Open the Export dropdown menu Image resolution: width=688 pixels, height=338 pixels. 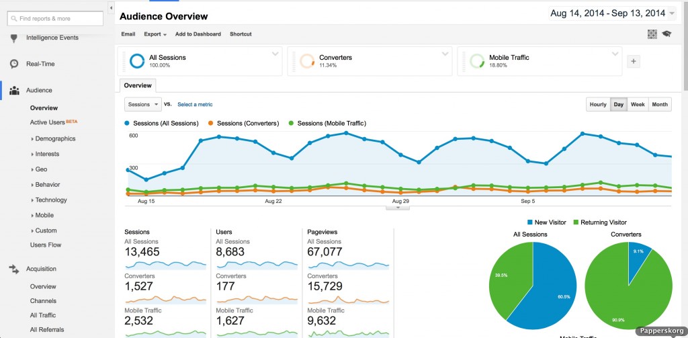click(x=155, y=34)
